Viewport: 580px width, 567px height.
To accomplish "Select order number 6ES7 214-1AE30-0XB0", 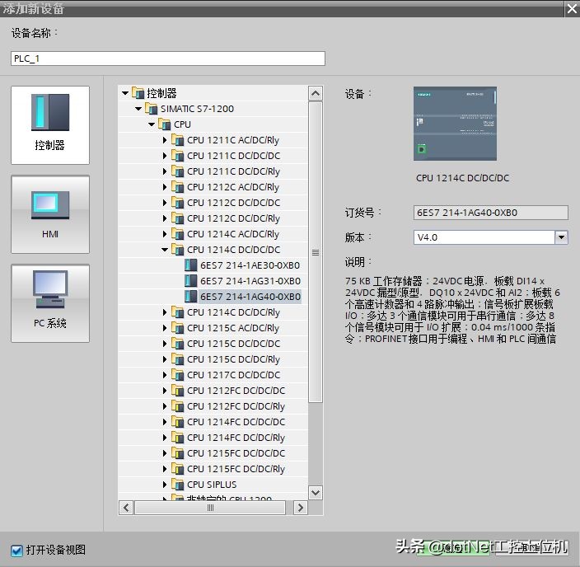I will click(x=250, y=265).
